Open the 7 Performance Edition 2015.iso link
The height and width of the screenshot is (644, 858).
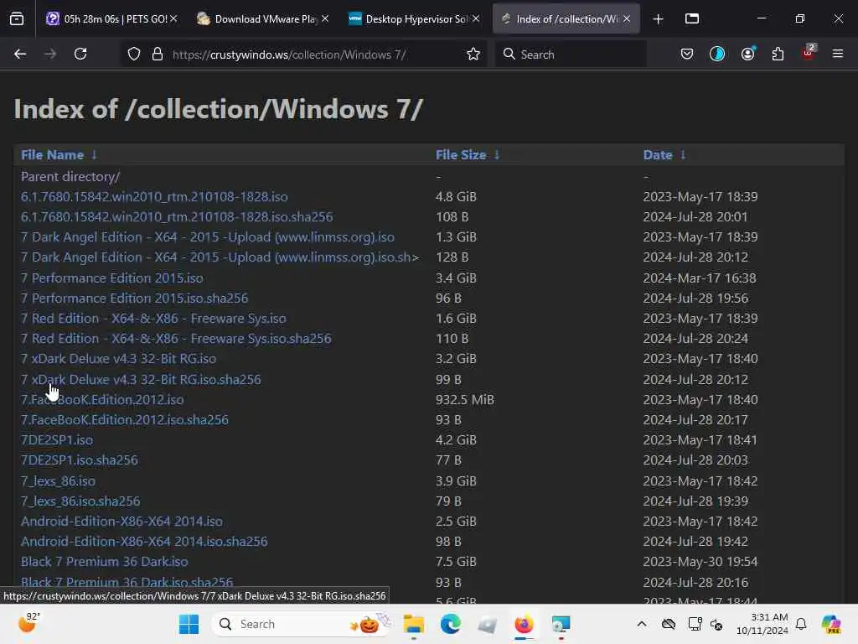coord(111,278)
